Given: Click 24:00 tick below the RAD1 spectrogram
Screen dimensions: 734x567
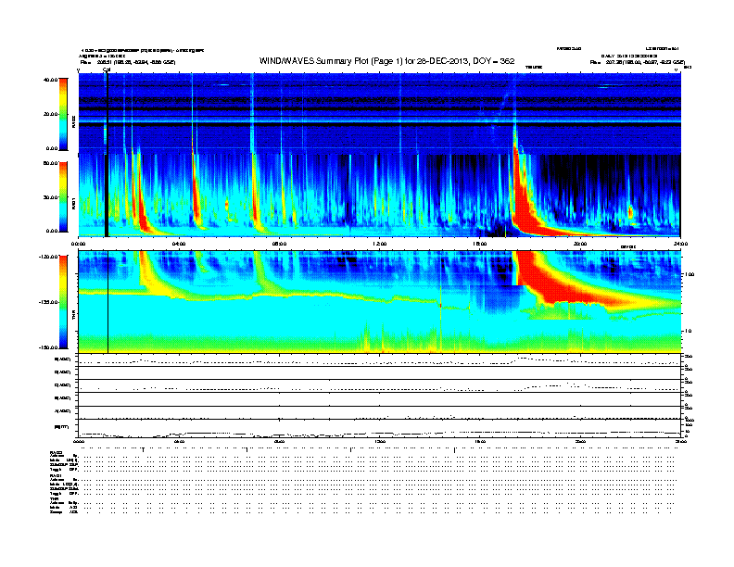Looking at the screenshot, I should click(680, 245).
